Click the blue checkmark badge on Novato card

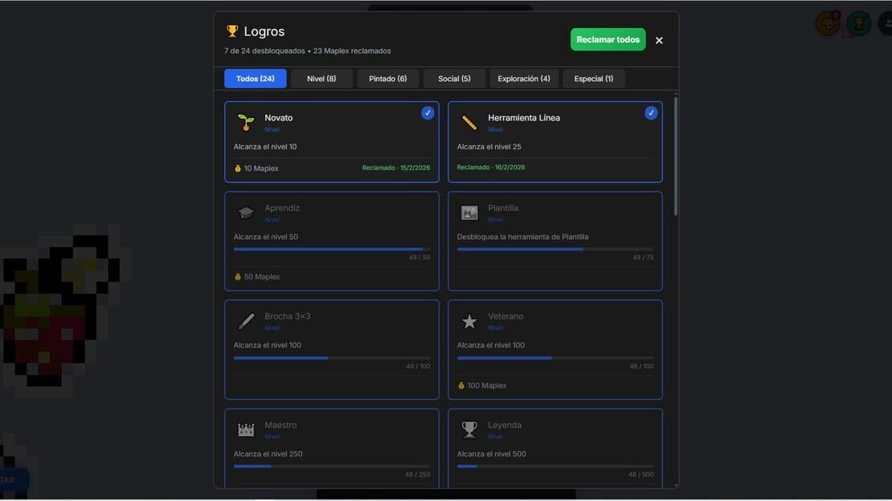(428, 113)
